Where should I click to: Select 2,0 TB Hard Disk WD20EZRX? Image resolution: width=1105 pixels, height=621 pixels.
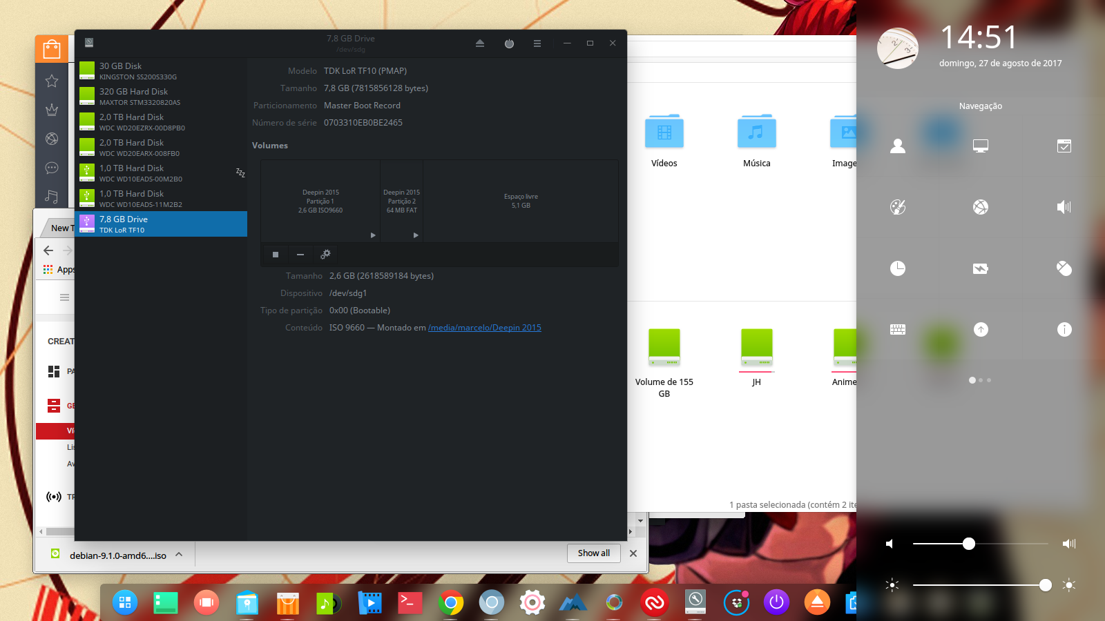pyautogui.click(x=161, y=122)
